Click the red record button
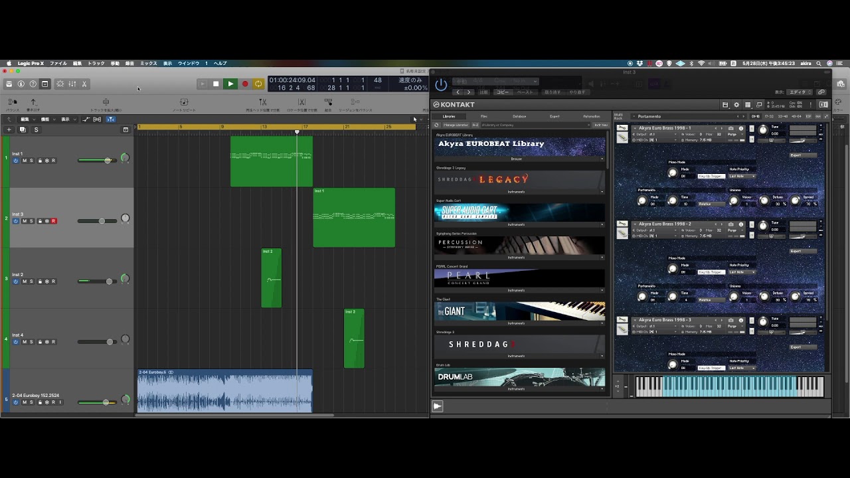Screen dimensions: 850x478 pos(245,84)
